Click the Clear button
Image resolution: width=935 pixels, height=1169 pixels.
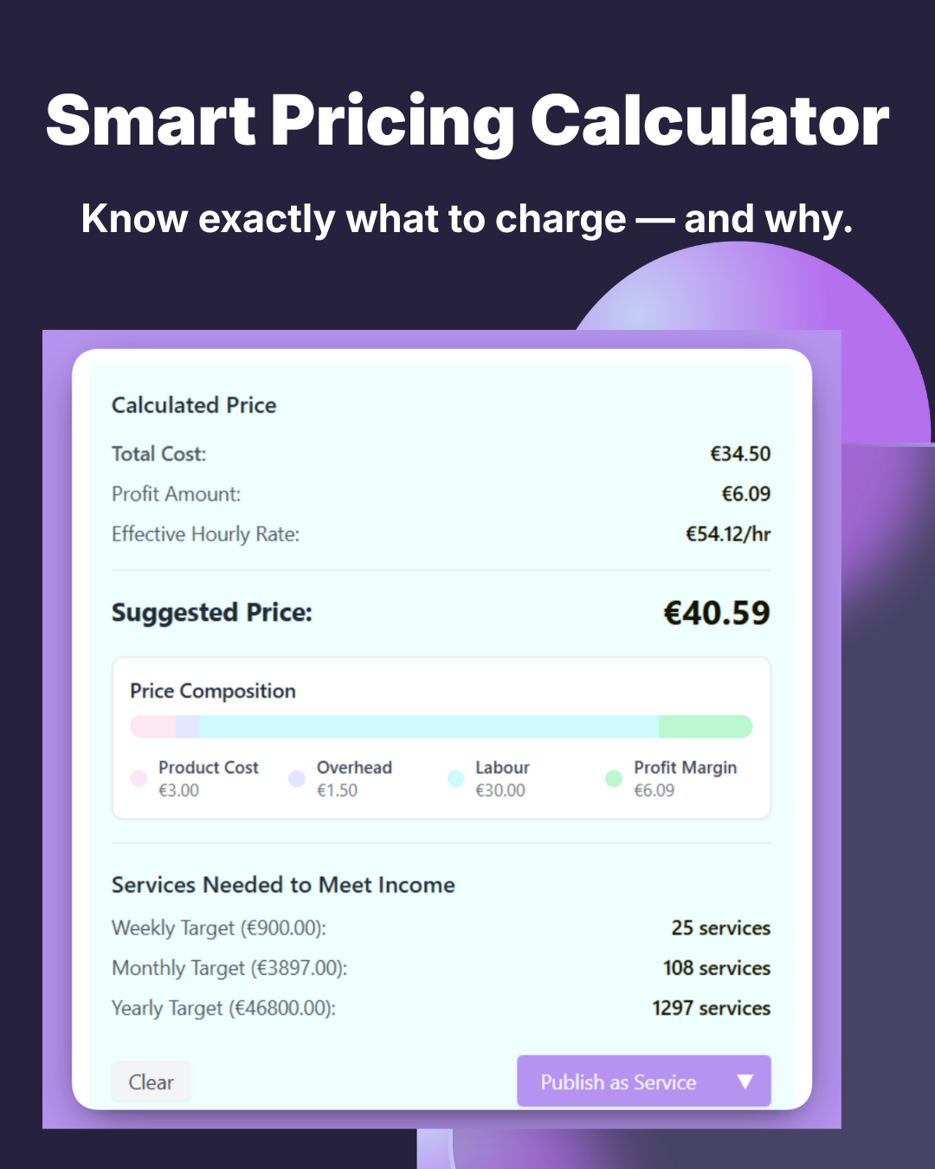[x=152, y=1082]
